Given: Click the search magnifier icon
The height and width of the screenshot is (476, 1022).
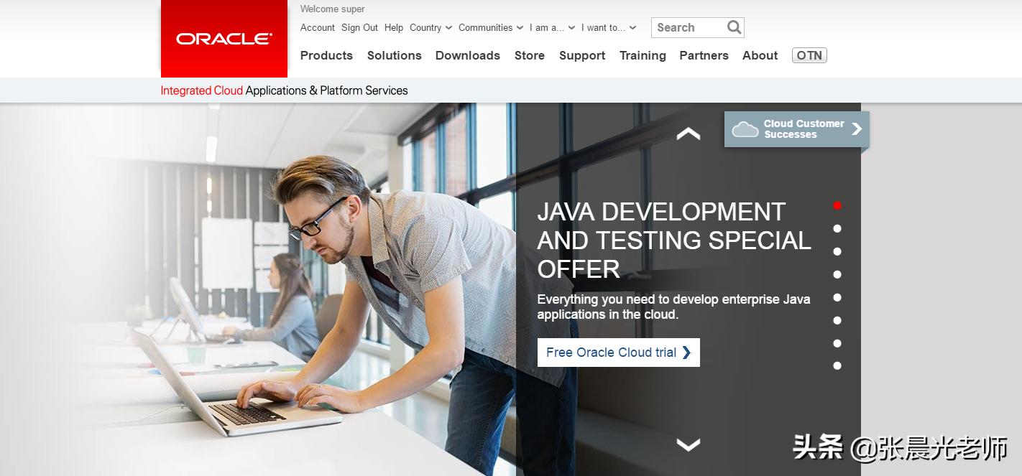Looking at the screenshot, I should tap(733, 27).
